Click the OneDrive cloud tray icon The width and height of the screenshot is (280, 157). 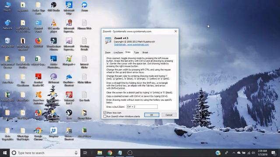point(239,153)
